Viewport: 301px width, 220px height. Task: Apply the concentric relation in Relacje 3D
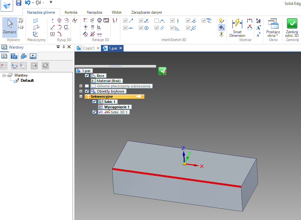point(99,21)
